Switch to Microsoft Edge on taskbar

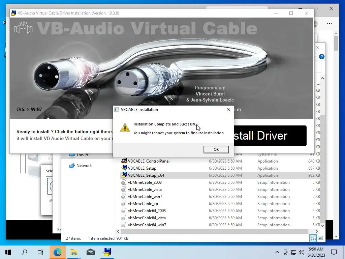click(x=57, y=252)
